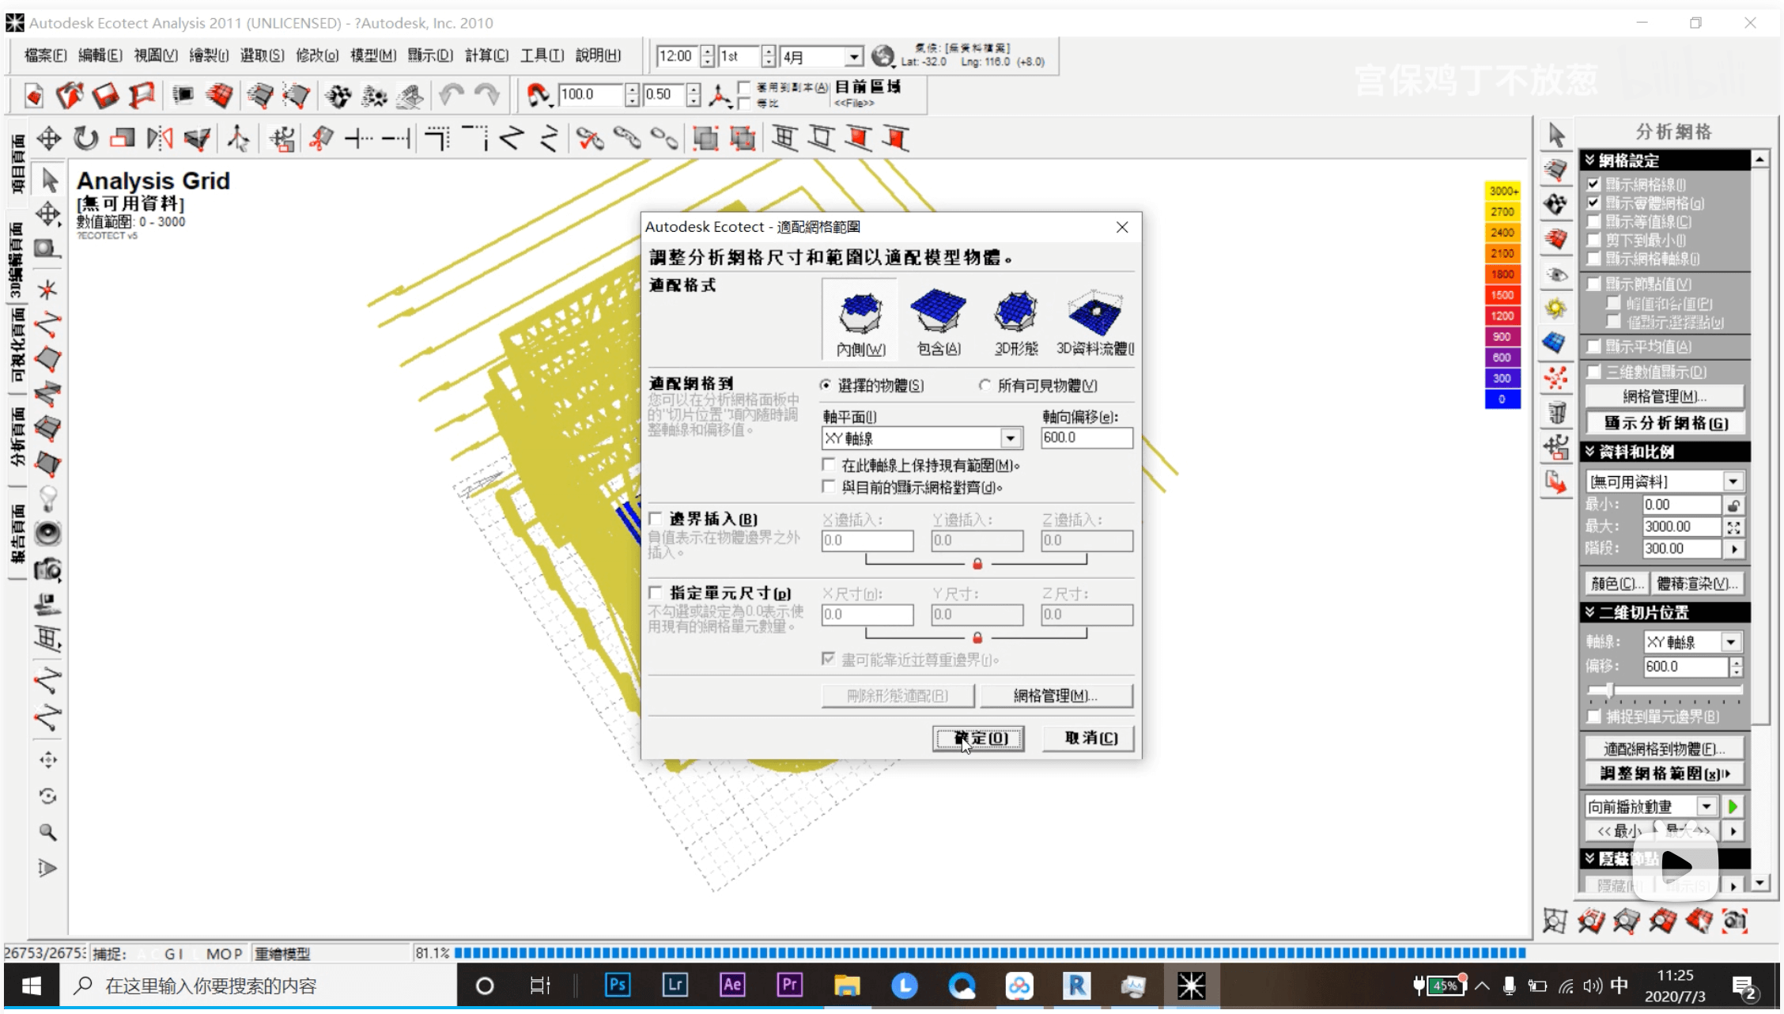
Task: Click the 網格管理 button in dialog
Action: [x=1056, y=695]
